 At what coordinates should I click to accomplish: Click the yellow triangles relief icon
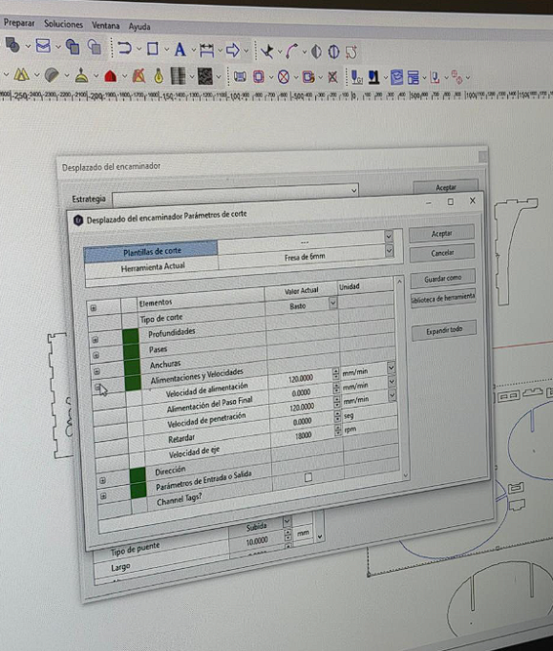21,75
